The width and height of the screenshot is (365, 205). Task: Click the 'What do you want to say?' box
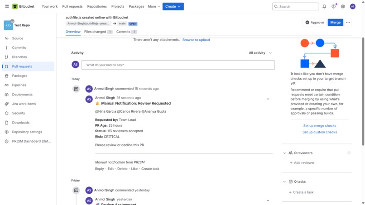[x=178, y=65]
